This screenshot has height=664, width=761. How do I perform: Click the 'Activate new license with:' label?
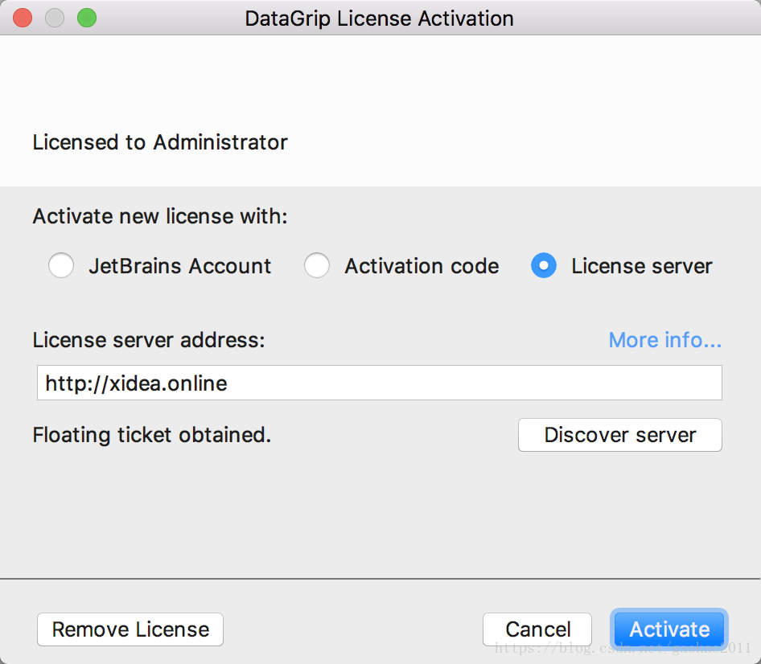point(160,216)
